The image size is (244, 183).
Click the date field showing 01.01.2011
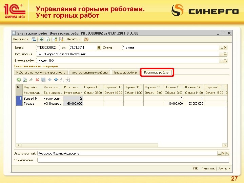click(x=83, y=47)
